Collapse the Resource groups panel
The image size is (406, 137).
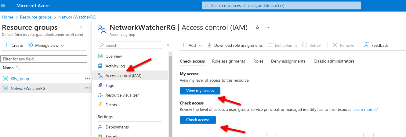(x=81, y=28)
